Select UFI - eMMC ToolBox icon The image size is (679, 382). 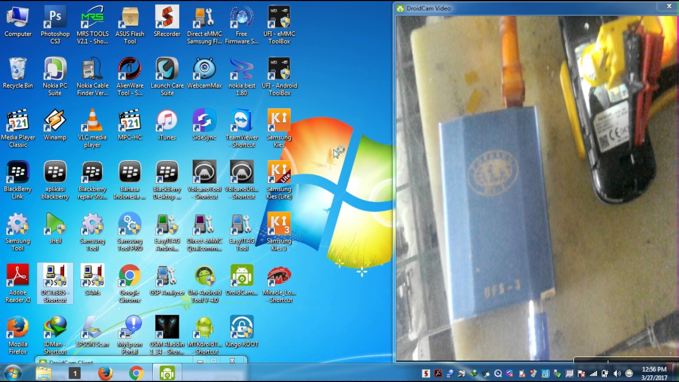[x=279, y=25]
